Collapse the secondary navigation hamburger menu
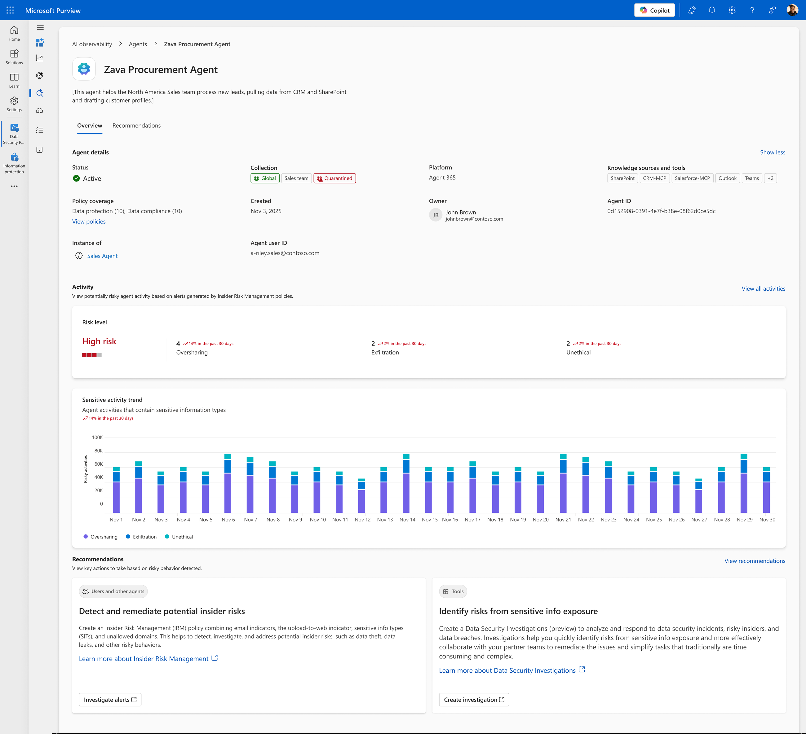 (x=40, y=28)
